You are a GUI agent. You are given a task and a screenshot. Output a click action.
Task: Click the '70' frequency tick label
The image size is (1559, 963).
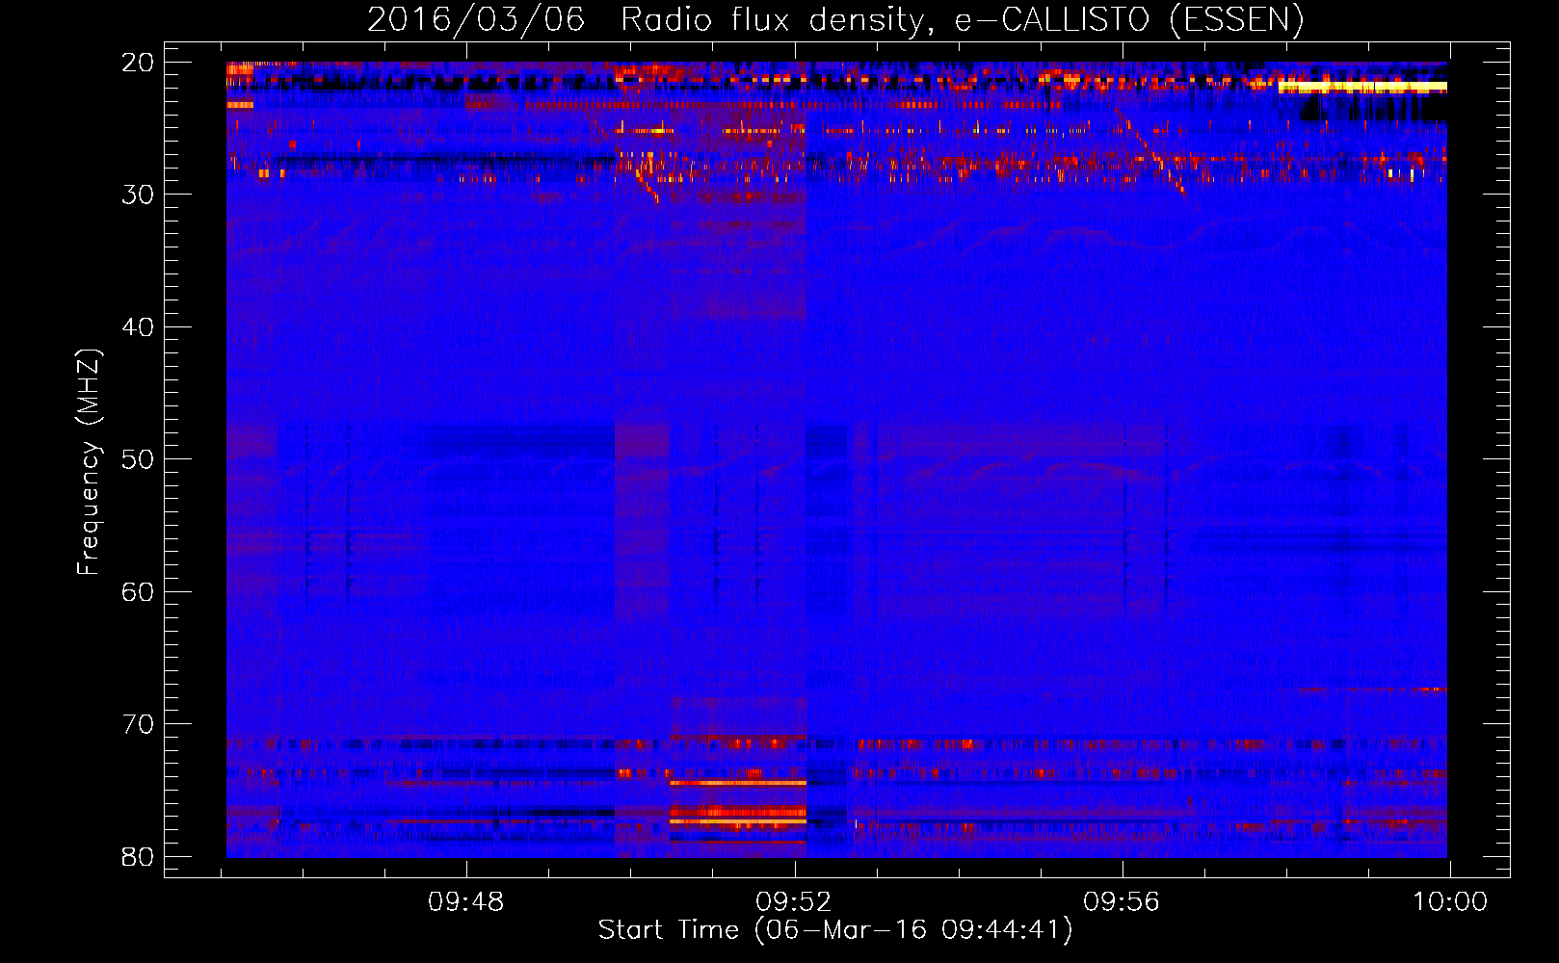[139, 724]
